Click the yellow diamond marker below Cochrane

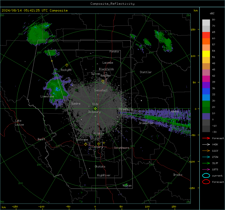click(86, 144)
